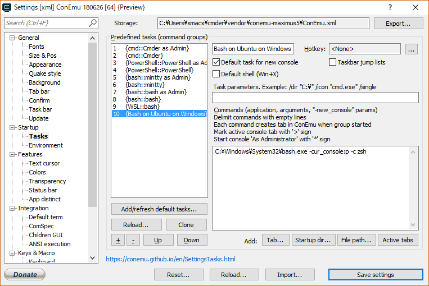Select task {bash::mintty as Admin}
The image size is (429, 286).
[159, 77]
